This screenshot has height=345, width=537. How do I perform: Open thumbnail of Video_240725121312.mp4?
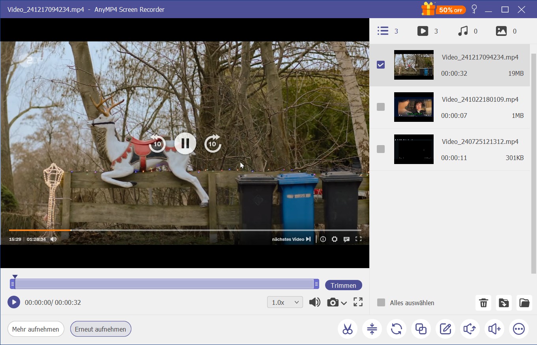[x=414, y=149]
